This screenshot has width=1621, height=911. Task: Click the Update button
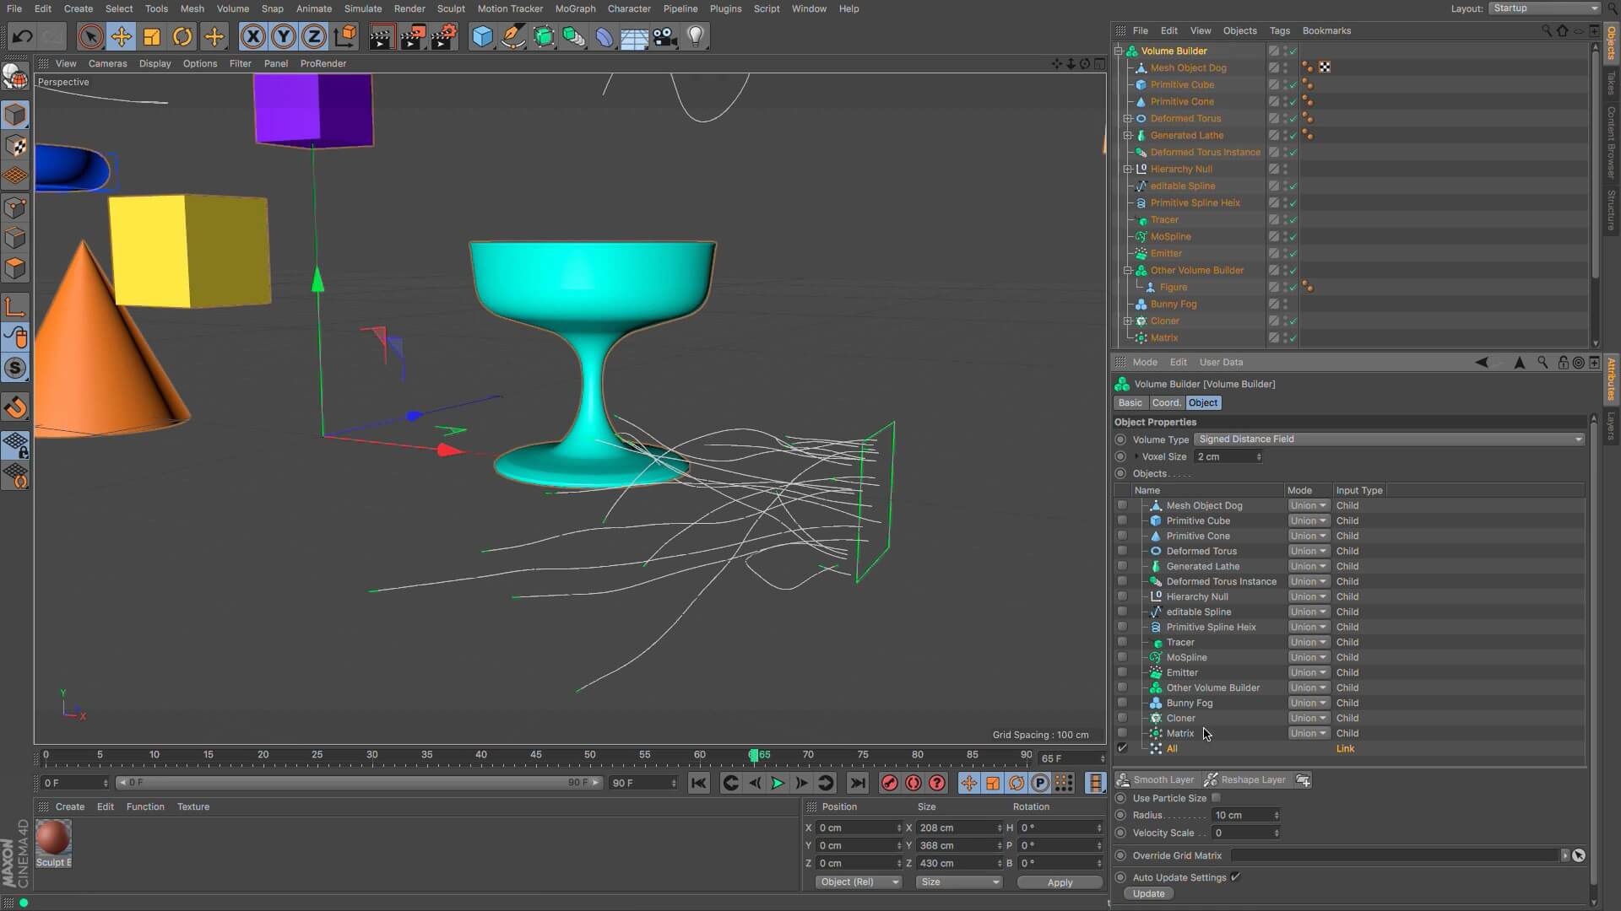1148,893
